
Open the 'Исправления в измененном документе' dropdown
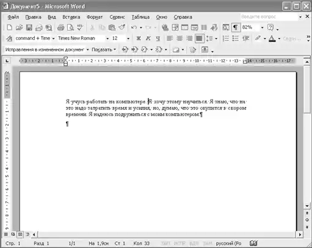pyautogui.click(x=87, y=49)
